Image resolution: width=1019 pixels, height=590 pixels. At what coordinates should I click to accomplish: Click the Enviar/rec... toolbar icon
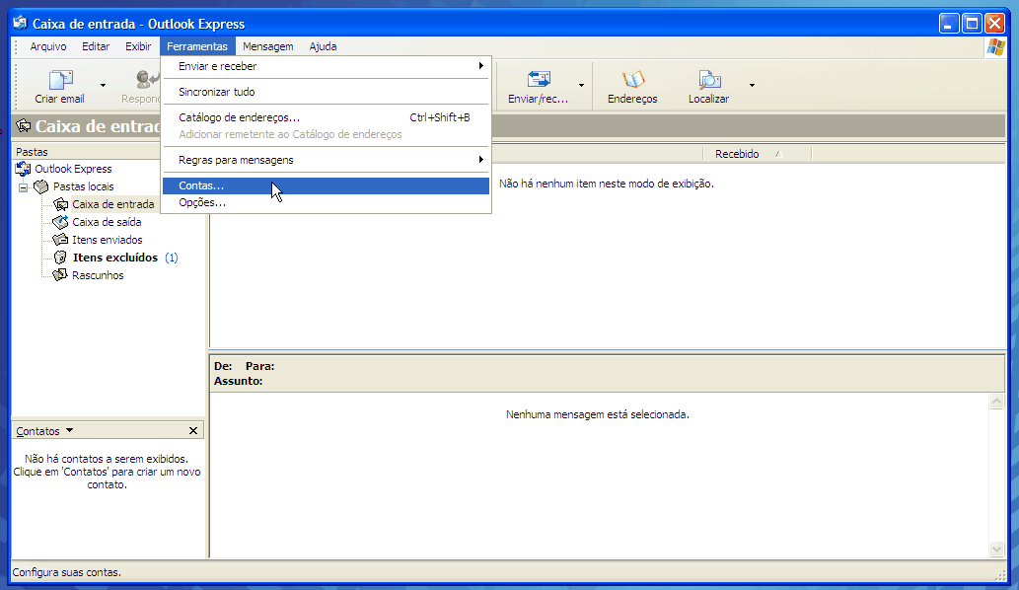[538, 79]
